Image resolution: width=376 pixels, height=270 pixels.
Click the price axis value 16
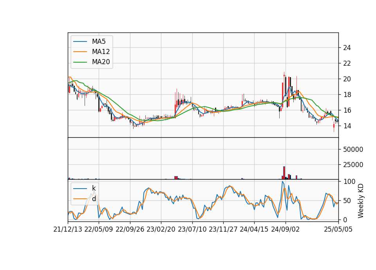coord(347,110)
